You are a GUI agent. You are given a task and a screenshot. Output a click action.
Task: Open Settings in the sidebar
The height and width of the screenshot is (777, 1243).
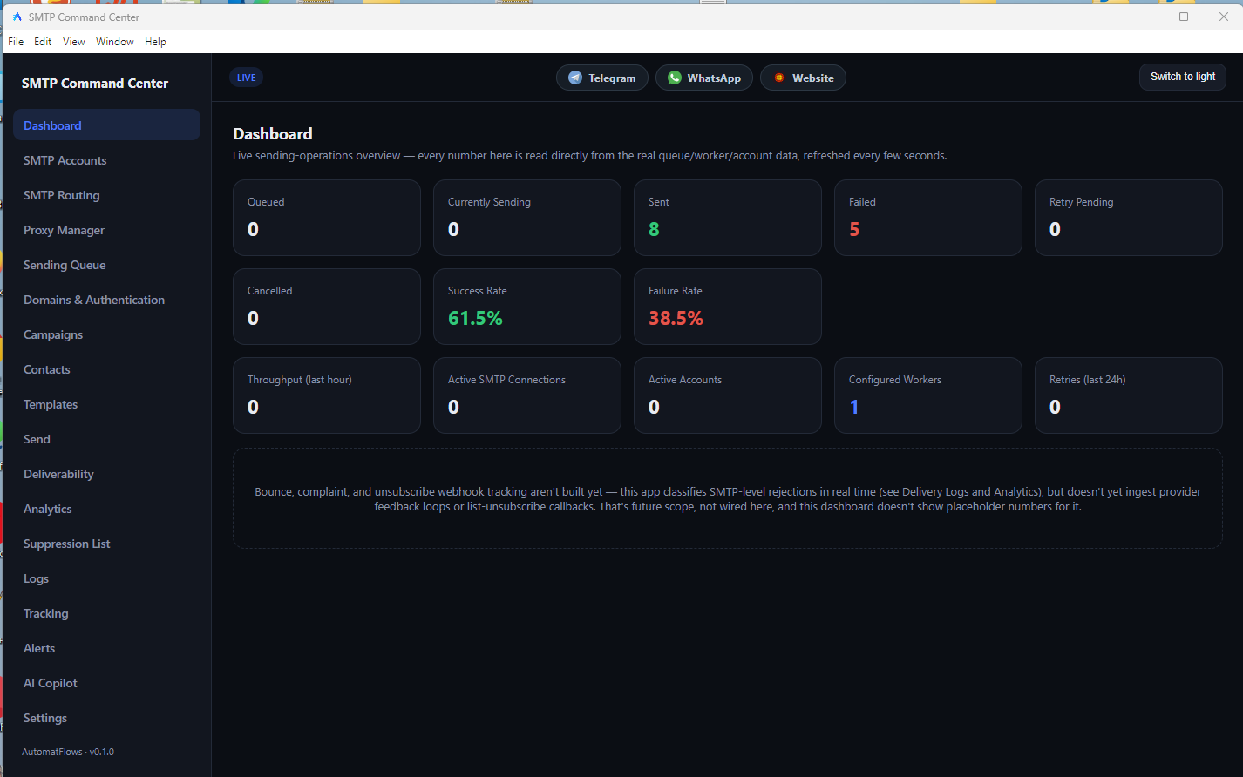coord(106,718)
